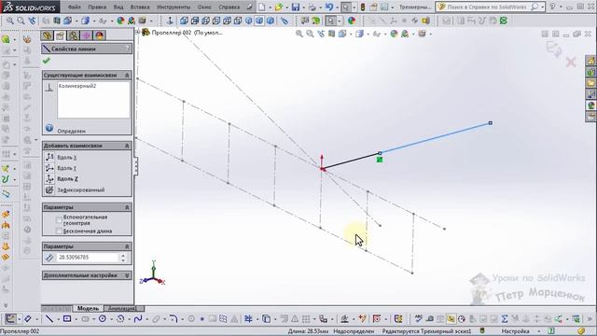The width and height of the screenshot is (597, 336).
Task: Open the ConfigurationManager tab
Action: [73, 35]
